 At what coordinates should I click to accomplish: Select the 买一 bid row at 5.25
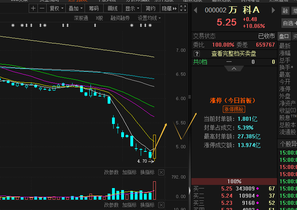[234, 188]
